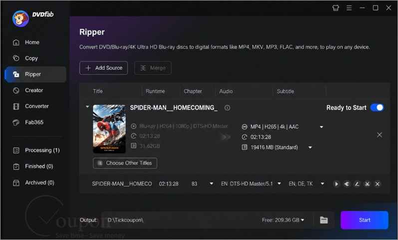Viewport: 398px width, 240px height.
Task: Open Advanced Settings wrench icon in title row
Action: (x=347, y=184)
